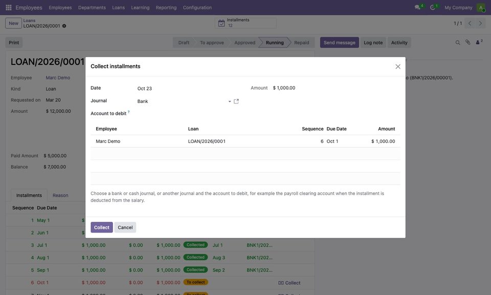Click the purple Collect button in the dialog
Viewport: 491px width, 295px height.
tap(102, 227)
